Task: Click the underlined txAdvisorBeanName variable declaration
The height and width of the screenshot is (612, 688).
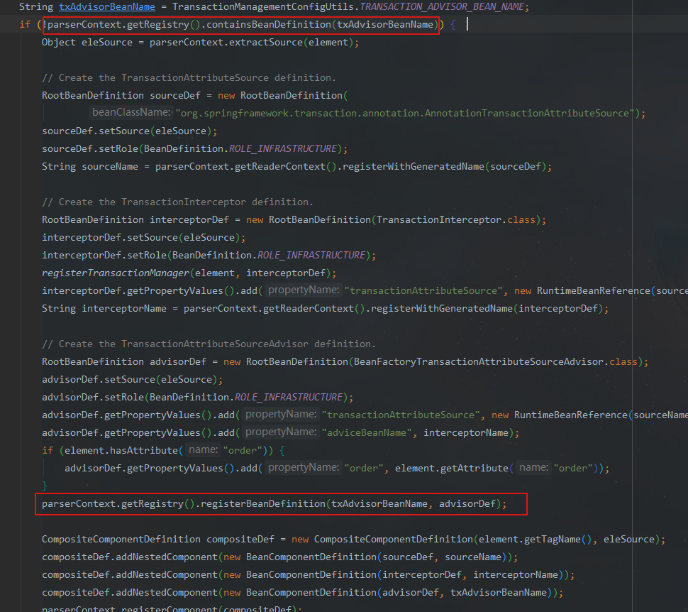Action: point(106,6)
